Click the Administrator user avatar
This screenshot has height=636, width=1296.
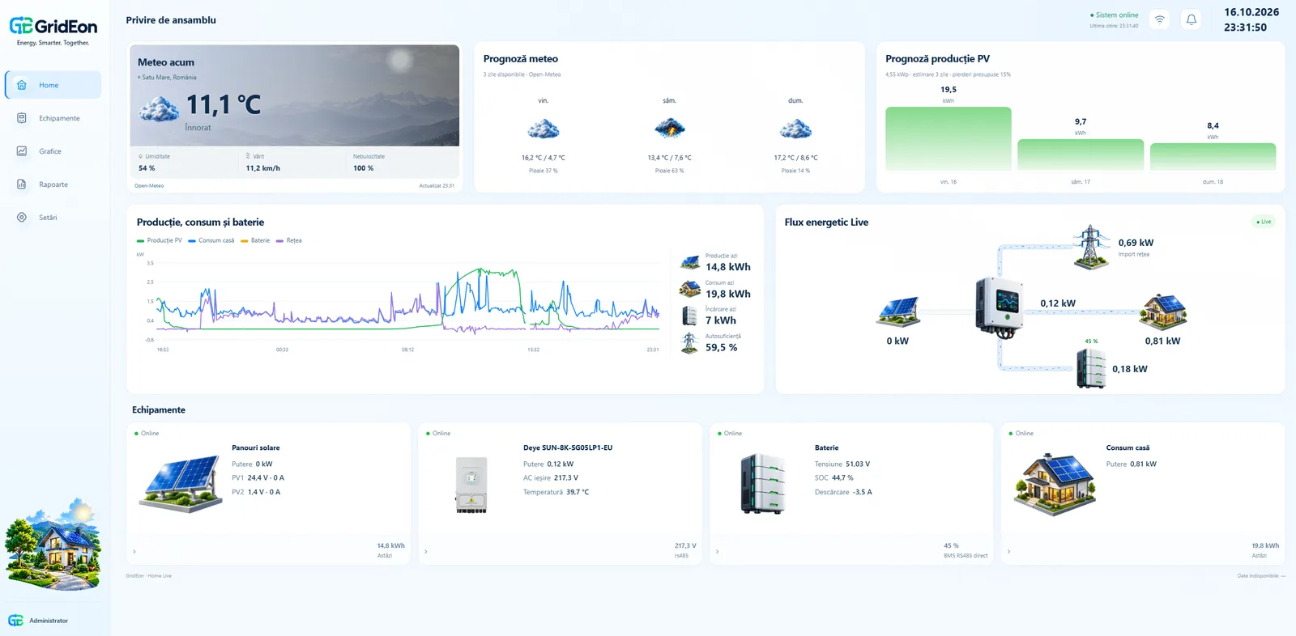pyautogui.click(x=15, y=621)
